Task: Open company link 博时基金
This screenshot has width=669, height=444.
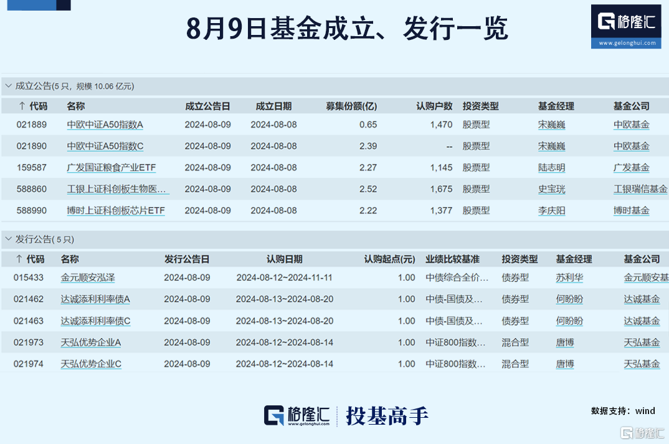Action: (x=632, y=210)
